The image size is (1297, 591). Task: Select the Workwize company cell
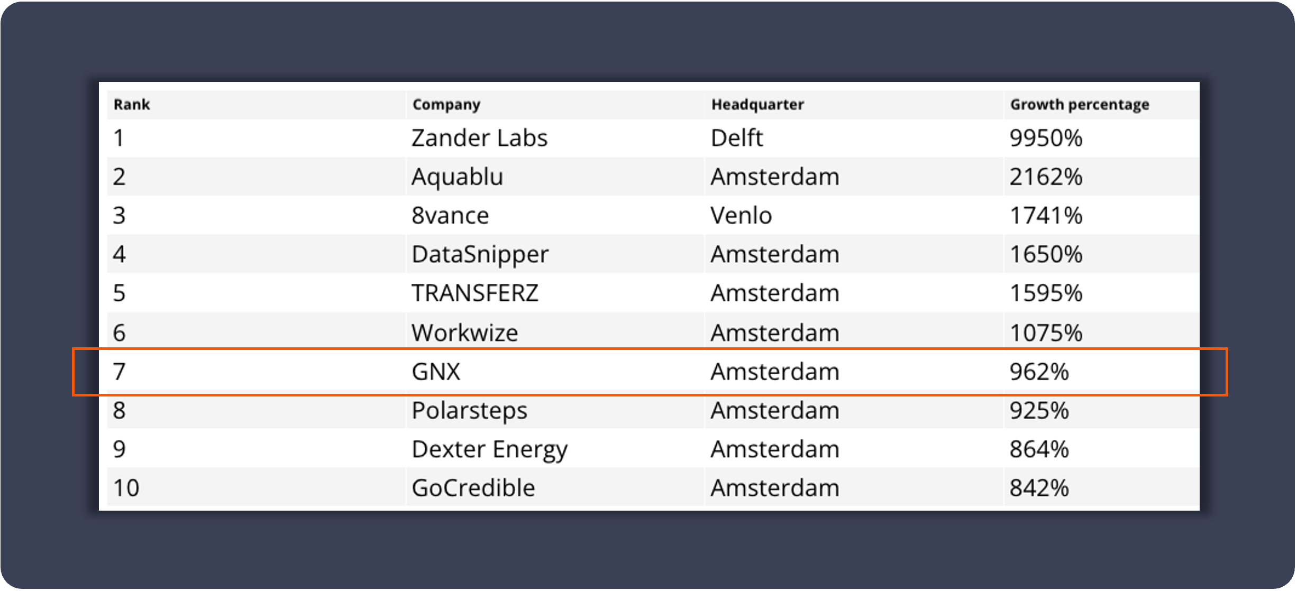click(x=464, y=333)
